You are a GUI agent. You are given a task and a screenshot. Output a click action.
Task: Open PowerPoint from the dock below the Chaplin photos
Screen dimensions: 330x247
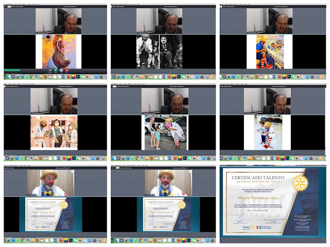pyautogui.click(x=170, y=77)
